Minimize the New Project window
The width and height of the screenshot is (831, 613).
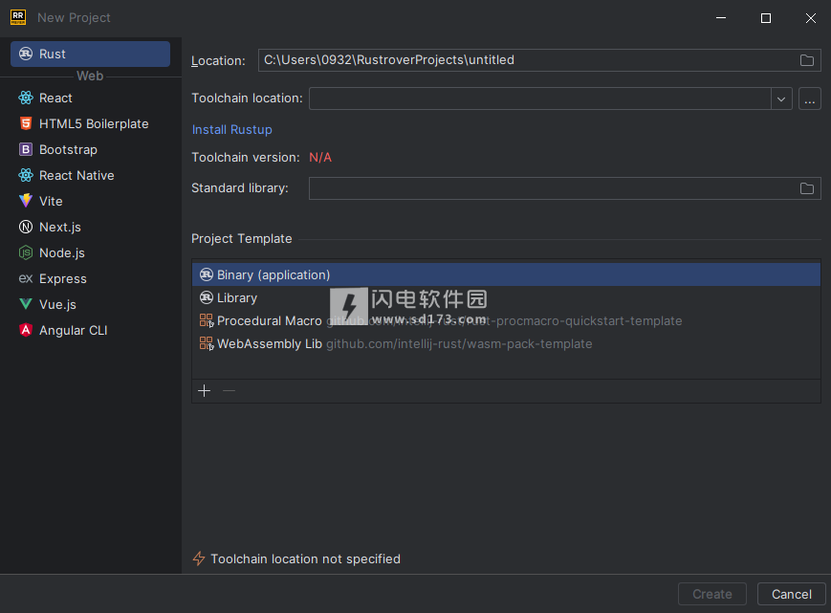(x=721, y=18)
